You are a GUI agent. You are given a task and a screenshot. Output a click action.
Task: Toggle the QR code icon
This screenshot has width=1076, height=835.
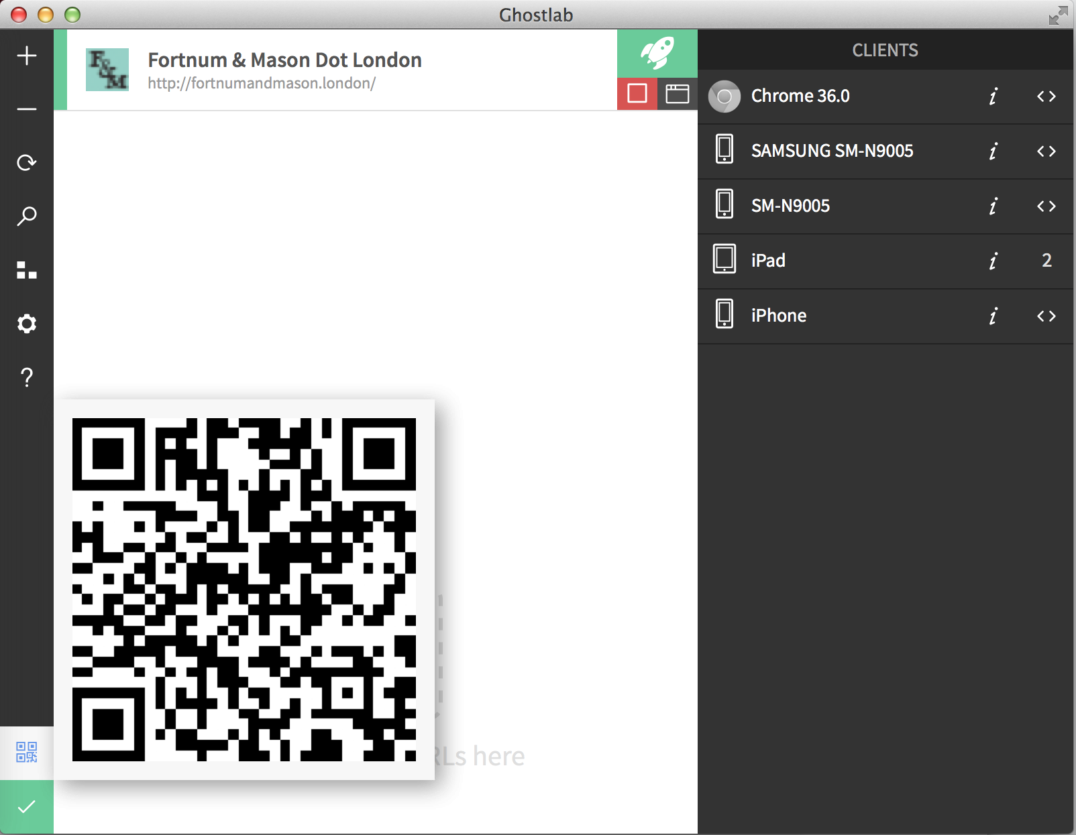point(27,752)
